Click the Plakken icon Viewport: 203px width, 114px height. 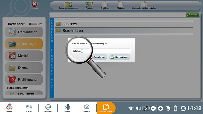(x=121, y=4)
